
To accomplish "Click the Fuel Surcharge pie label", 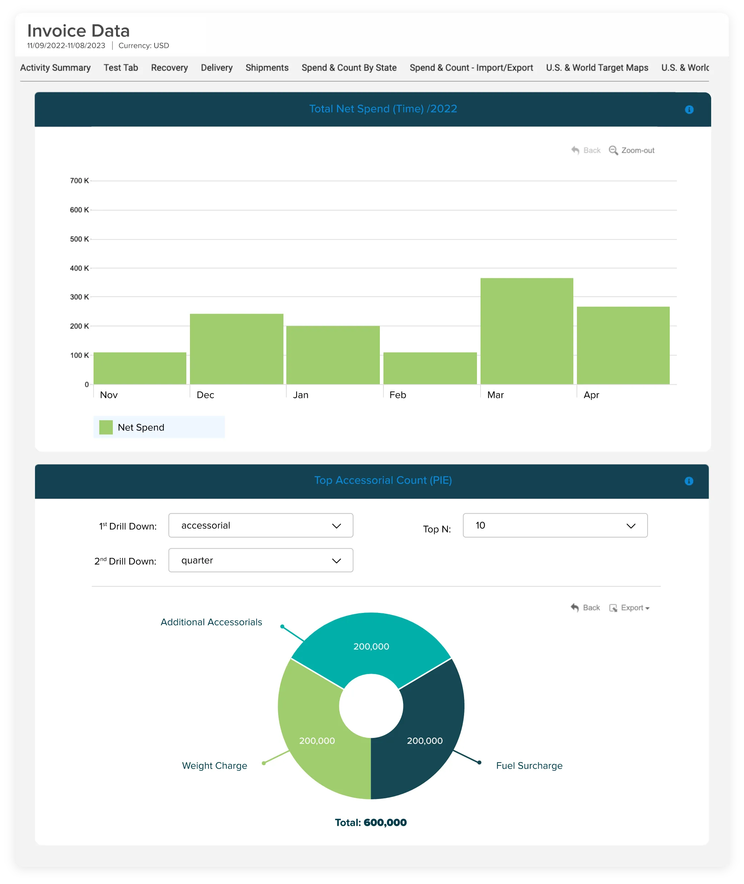I will [x=529, y=765].
